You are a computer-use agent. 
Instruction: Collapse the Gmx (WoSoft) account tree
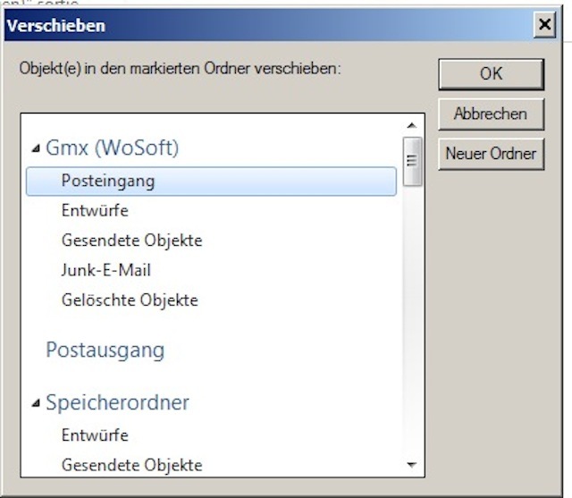36,148
